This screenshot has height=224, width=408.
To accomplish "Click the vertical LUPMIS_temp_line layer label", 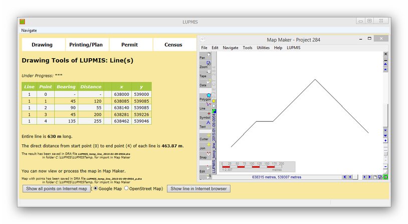I will pos(214,144).
